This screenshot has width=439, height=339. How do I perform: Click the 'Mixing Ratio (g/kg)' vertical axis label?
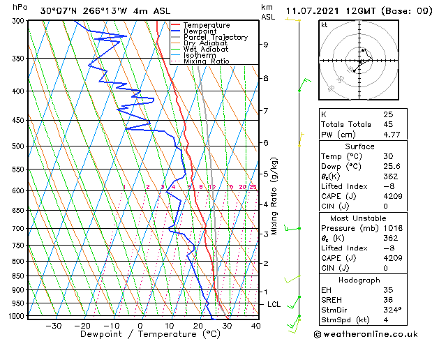click(x=274, y=196)
